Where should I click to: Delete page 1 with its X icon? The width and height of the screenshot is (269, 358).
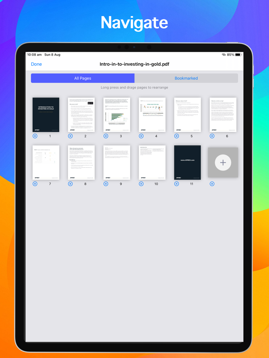(35, 136)
